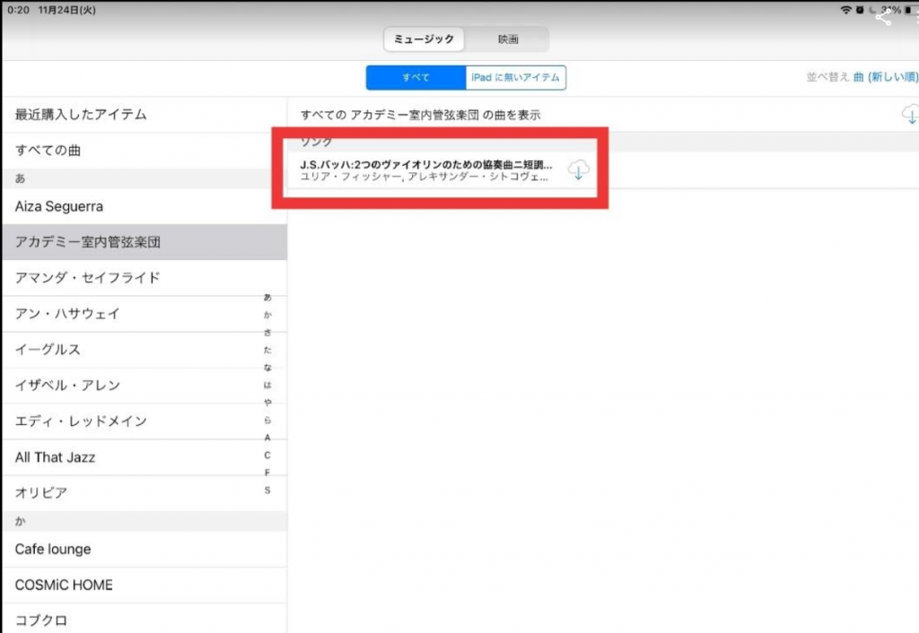The width and height of the screenshot is (919, 633).
Task: Select artist Cafe lounge
Action: [144, 550]
